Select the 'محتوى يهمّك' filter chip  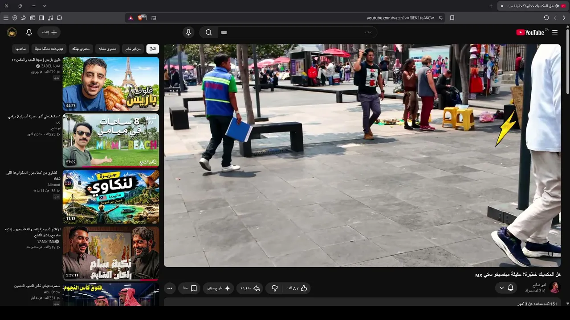(81, 48)
